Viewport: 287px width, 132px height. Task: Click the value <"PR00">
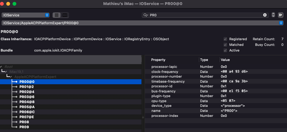click(x=229, y=111)
